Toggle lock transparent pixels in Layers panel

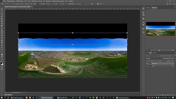click(152, 61)
